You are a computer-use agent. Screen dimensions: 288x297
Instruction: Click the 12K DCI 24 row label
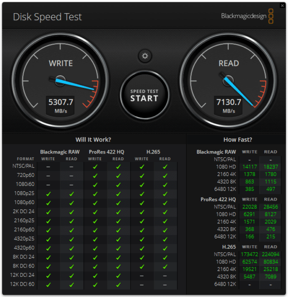coord(22,275)
